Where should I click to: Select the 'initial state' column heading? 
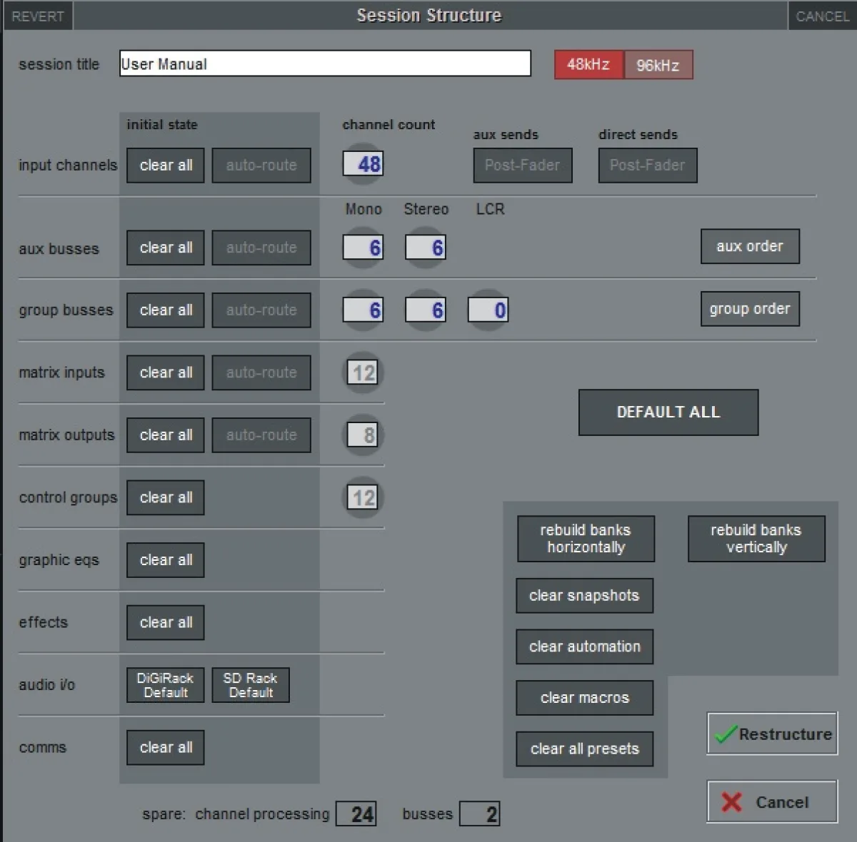162,125
